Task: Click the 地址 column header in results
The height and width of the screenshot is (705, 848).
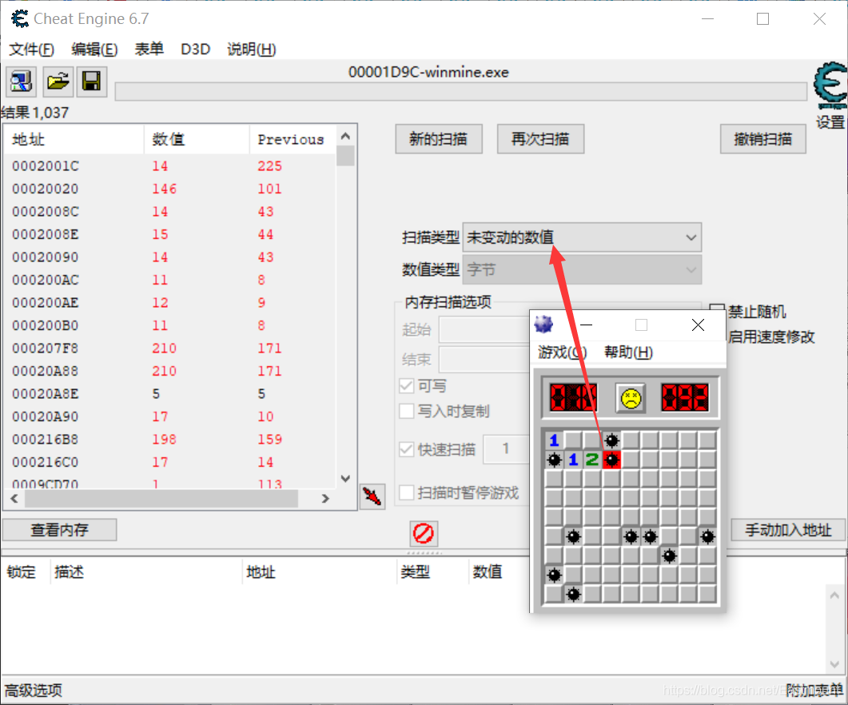Action: [x=74, y=140]
